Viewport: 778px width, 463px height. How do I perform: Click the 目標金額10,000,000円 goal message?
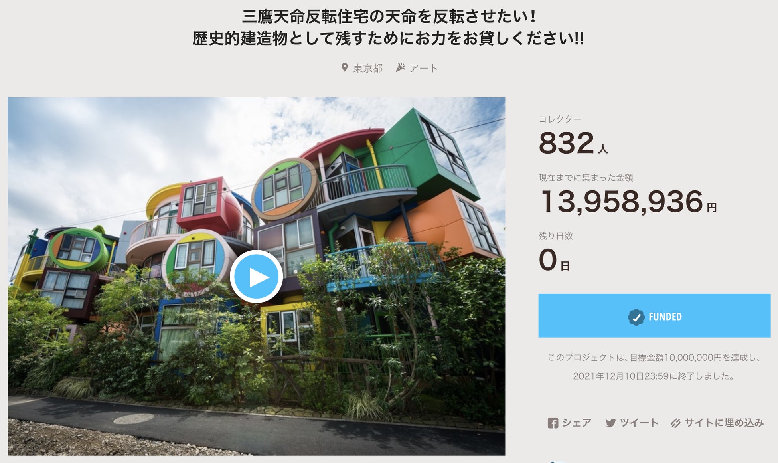[654, 367]
